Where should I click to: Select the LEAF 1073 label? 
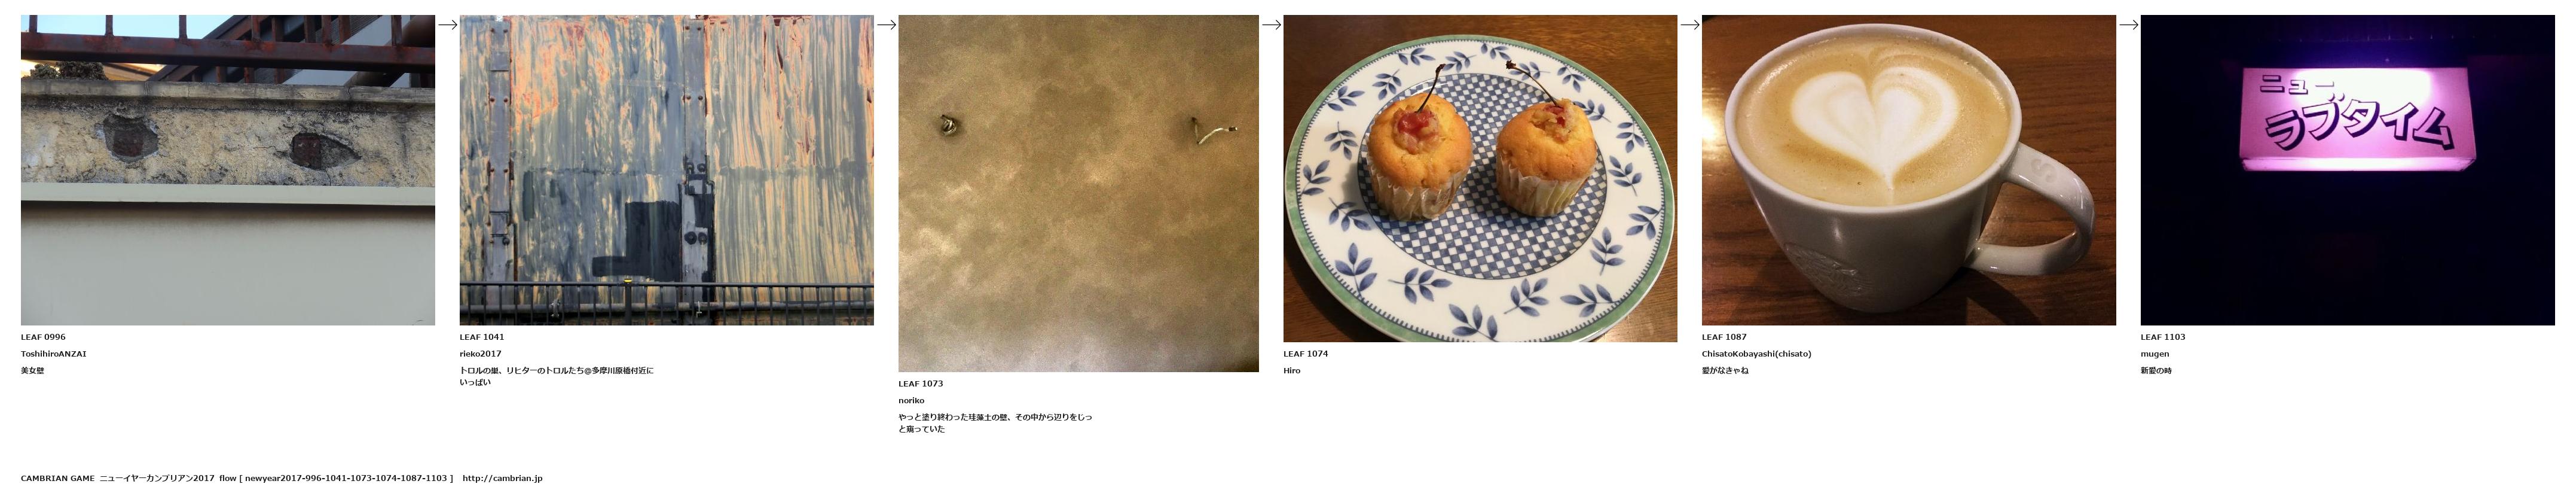[x=921, y=384]
